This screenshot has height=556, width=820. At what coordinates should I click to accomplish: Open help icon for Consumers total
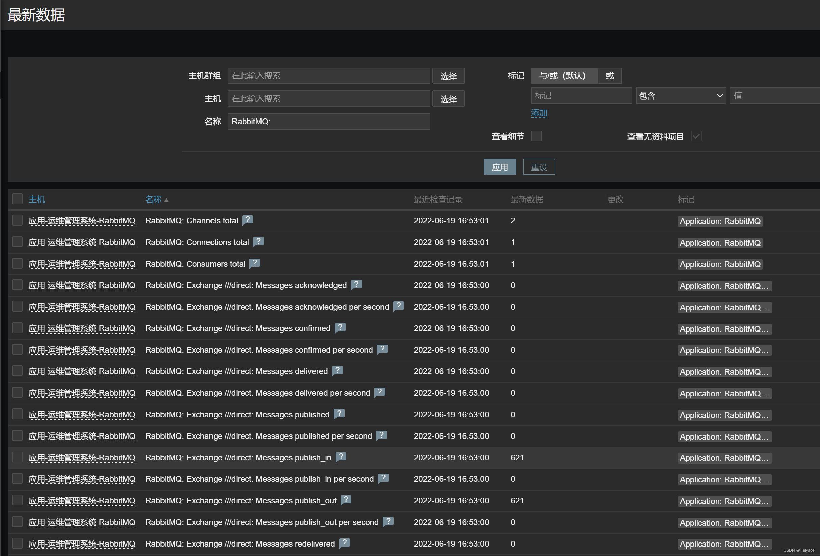(255, 263)
